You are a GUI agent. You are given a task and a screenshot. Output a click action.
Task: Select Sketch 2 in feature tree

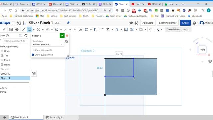point(15,78)
